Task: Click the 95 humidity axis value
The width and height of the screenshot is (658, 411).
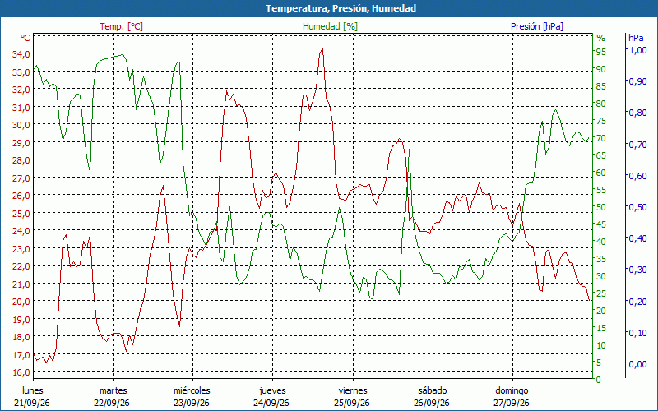Action: [x=601, y=52]
